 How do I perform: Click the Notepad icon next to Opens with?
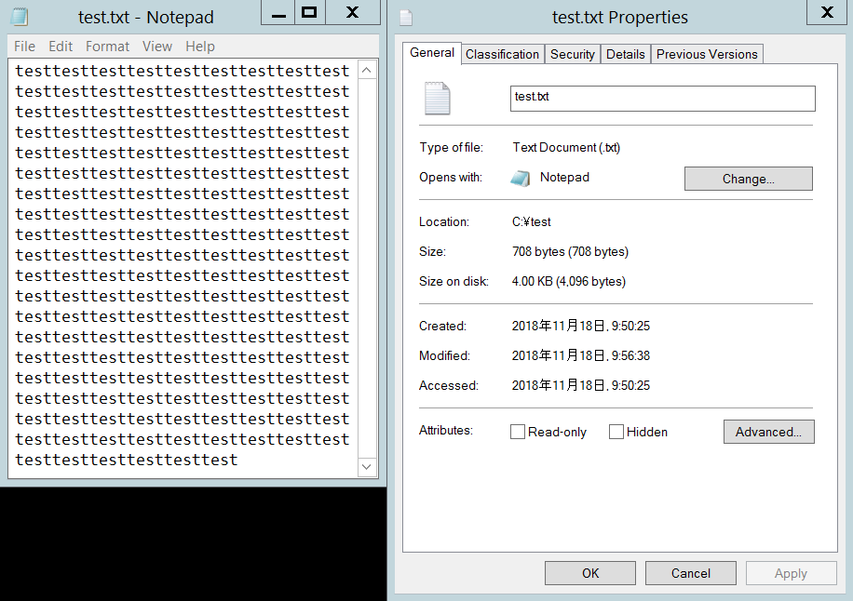pos(520,178)
